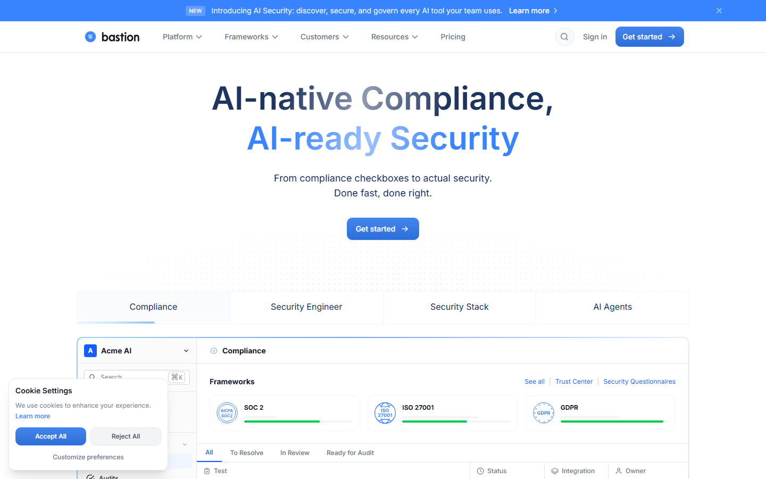The image size is (766, 479).
Task: Reject All cookies
Action: tap(126, 436)
